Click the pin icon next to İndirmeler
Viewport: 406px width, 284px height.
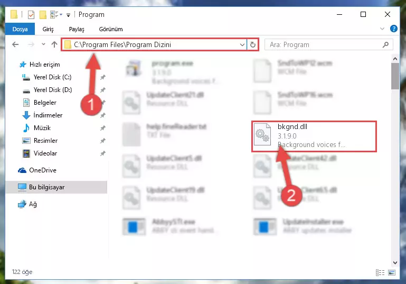pyautogui.click(x=103, y=115)
